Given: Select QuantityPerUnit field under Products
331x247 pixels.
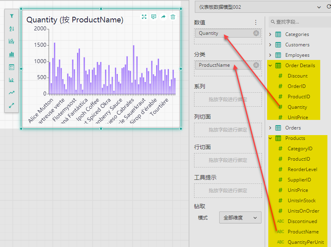Looking at the screenshot, I should tap(306, 242).
